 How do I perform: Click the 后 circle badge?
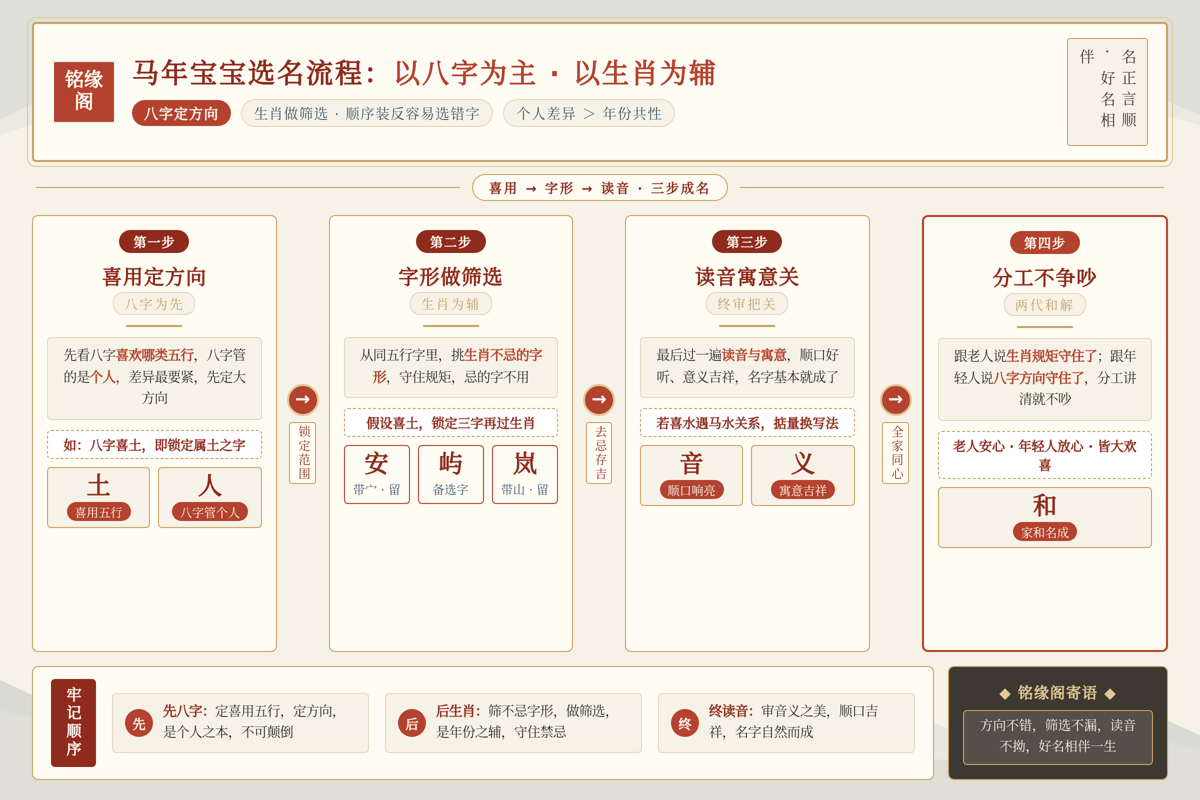411,723
